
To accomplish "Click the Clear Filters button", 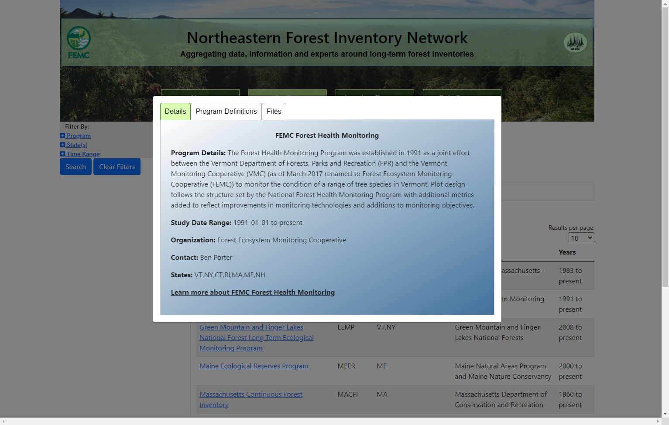I will pyautogui.click(x=117, y=167).
